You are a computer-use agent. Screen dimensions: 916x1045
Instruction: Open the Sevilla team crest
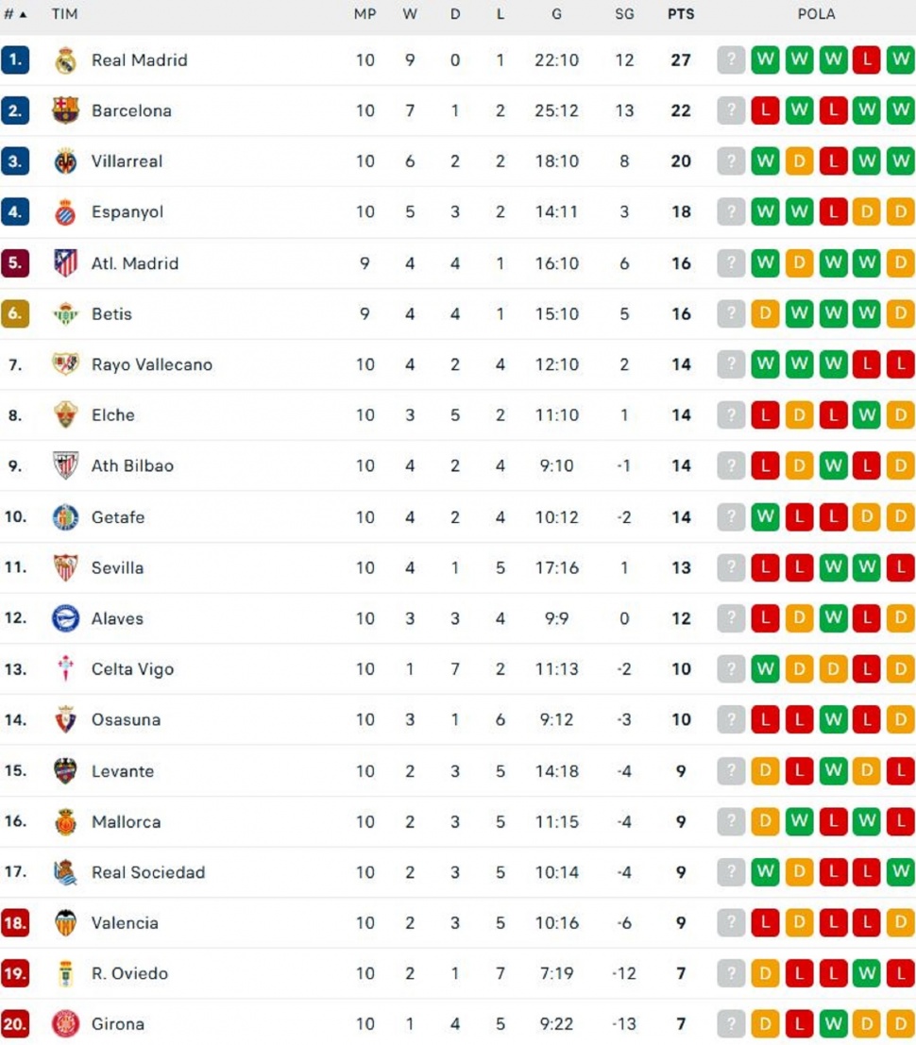65,567
